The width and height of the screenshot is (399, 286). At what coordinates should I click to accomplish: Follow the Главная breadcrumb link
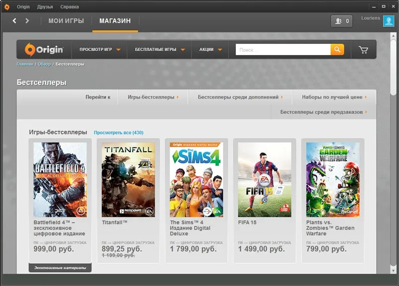click(24, 64)
